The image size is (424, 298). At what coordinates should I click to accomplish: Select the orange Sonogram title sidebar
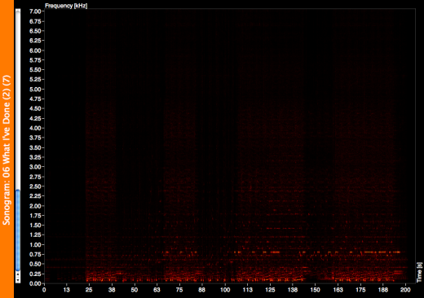tap(7, 149)
